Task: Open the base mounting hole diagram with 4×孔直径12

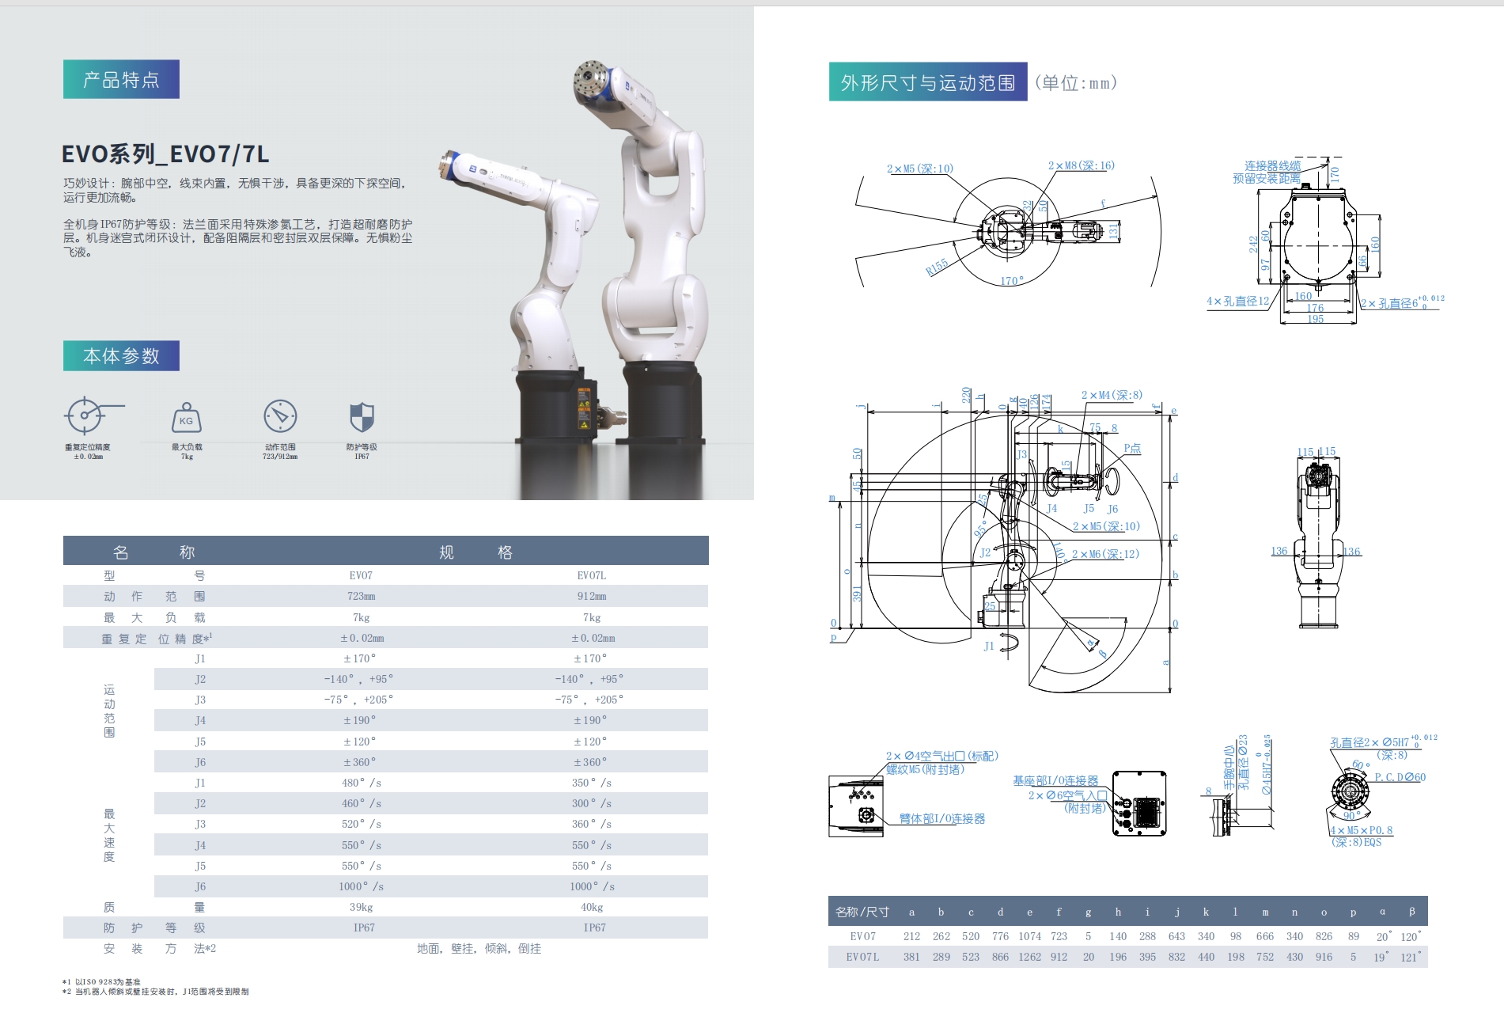Action: (1317, 237)
